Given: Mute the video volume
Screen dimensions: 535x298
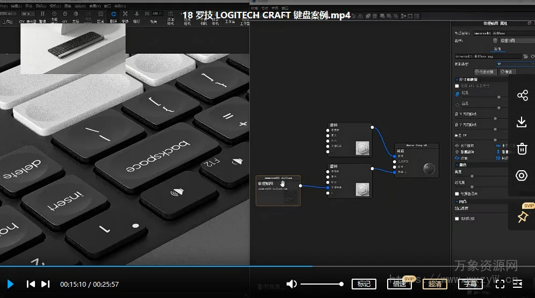Looking at the screenshot, I should click(x=291, y=284).
